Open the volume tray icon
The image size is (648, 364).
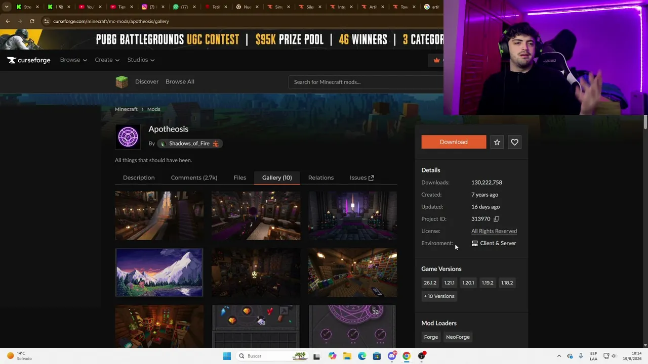(x=614, y=356)
